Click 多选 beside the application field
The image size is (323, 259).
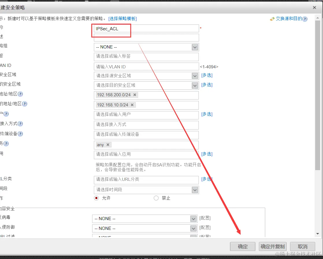(x=207, y=154)
